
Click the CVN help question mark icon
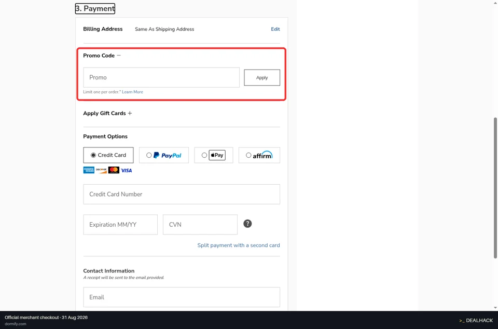tap(247, 224)
